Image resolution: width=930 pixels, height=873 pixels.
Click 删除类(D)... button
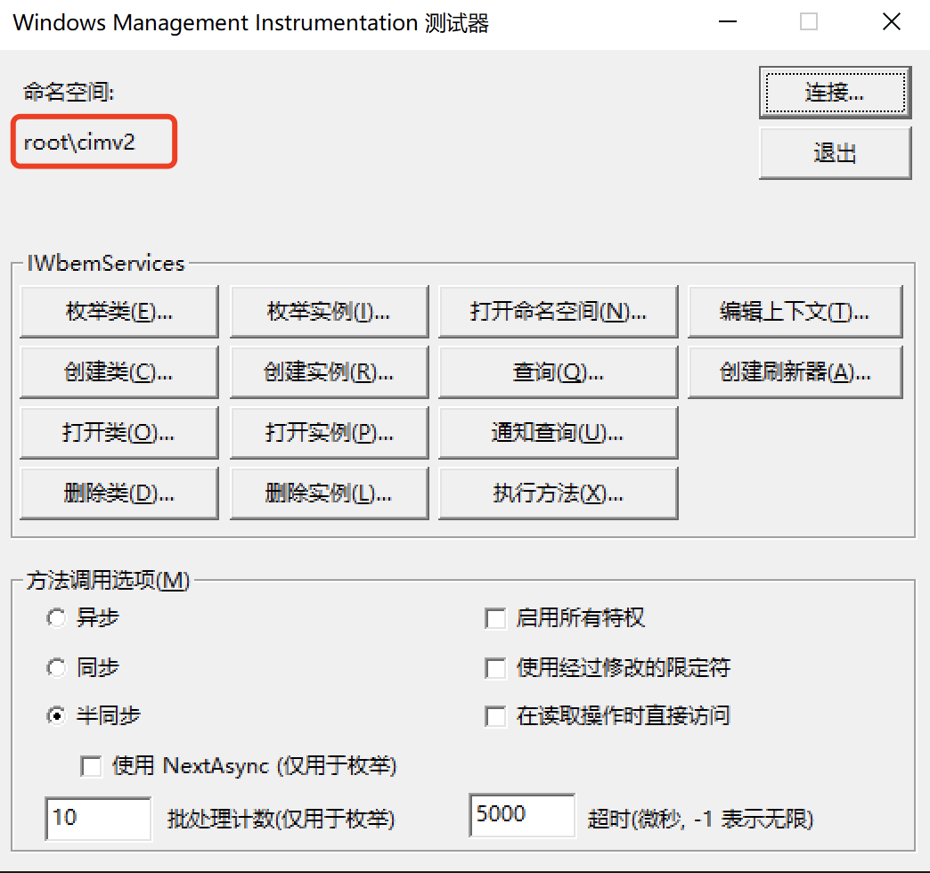pos(119,494)
